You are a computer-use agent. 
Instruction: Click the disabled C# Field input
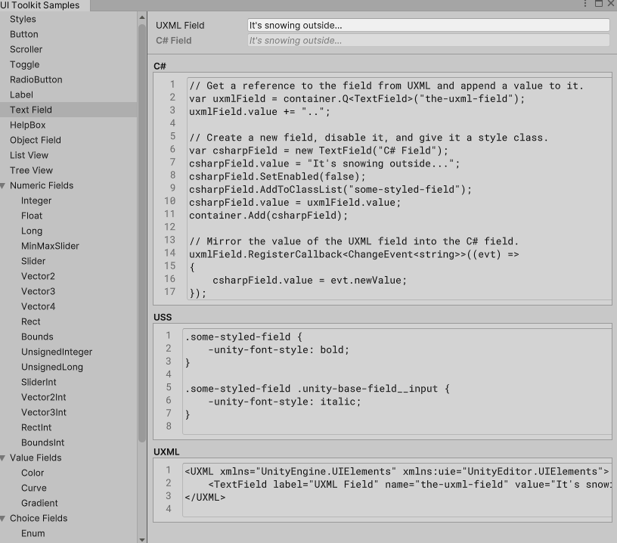point(429,41)
